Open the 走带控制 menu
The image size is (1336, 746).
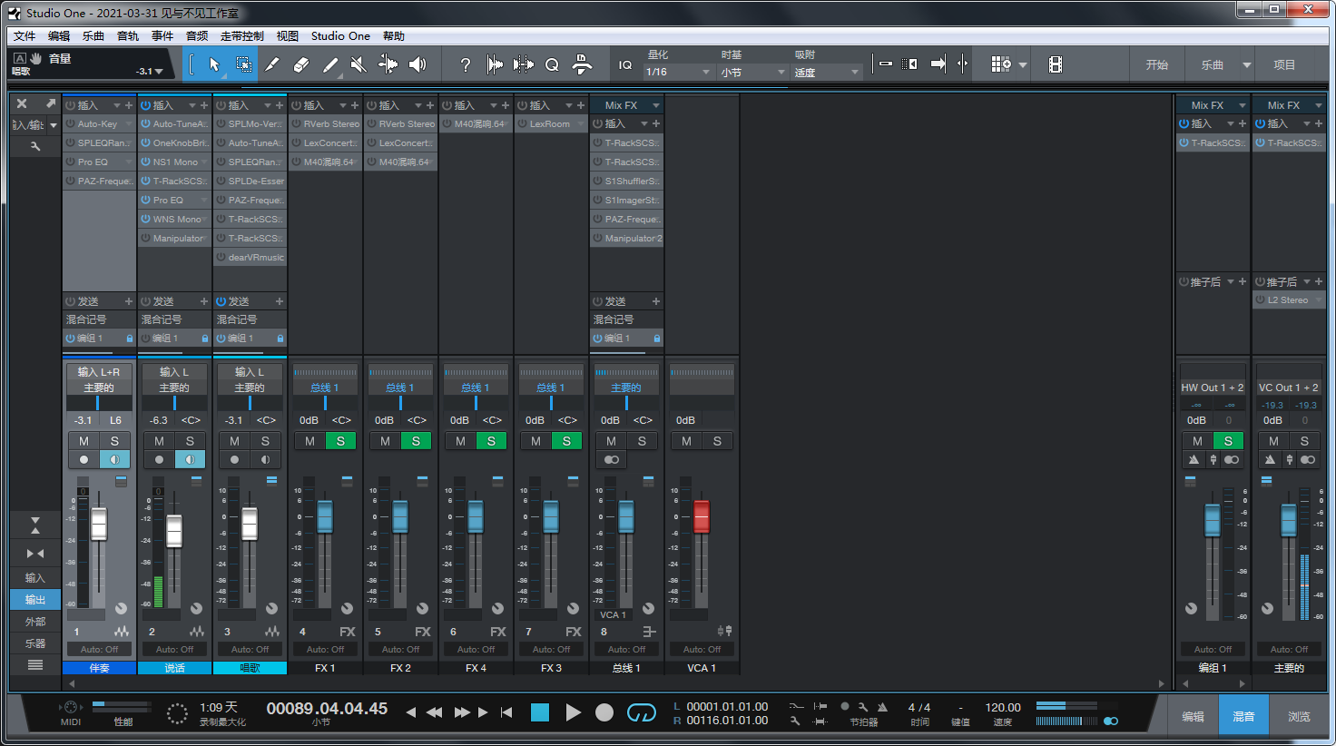(241, 36)
